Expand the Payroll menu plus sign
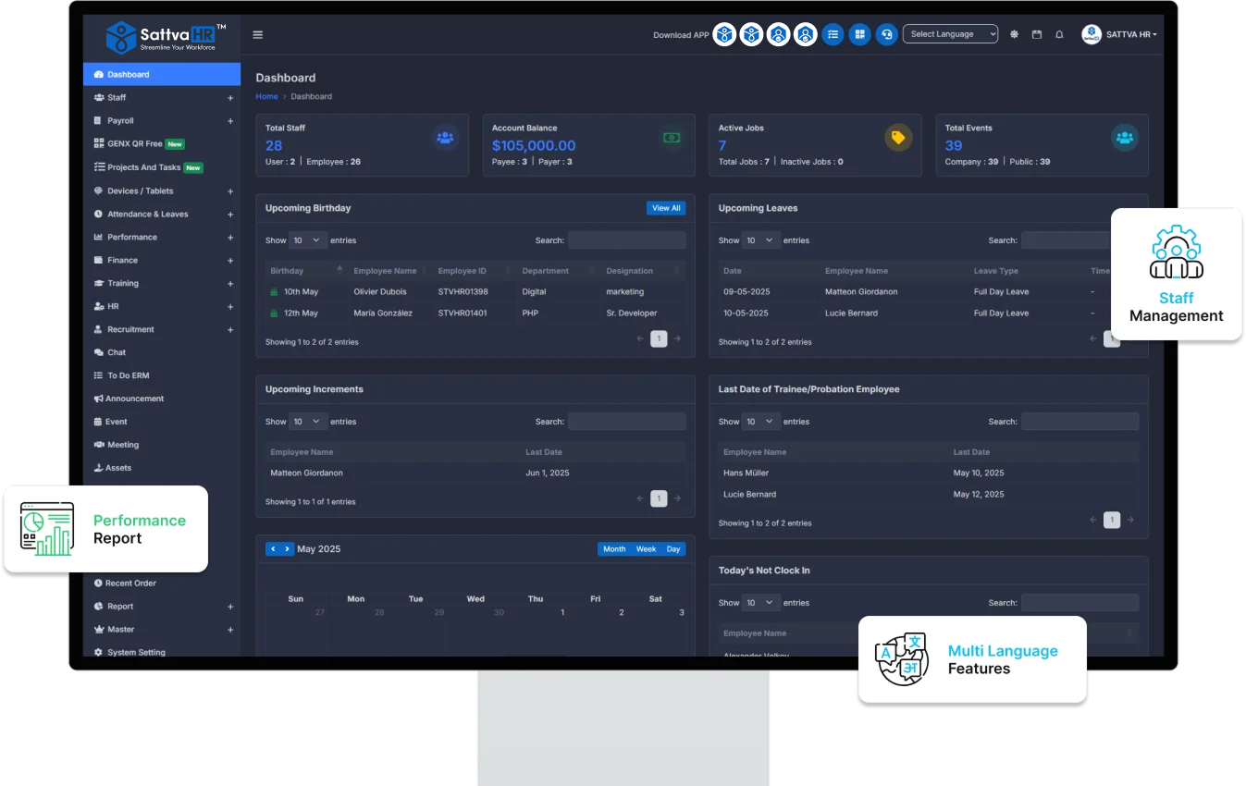Screen dimensions: 1246x786 (230, 121)
